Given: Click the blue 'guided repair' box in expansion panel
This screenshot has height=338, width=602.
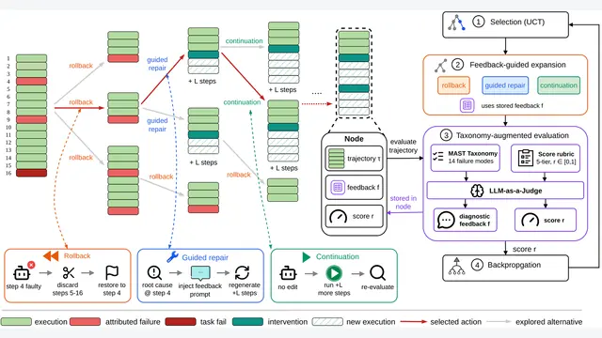Looking at the screenshot, I should [x=505, y=85].
